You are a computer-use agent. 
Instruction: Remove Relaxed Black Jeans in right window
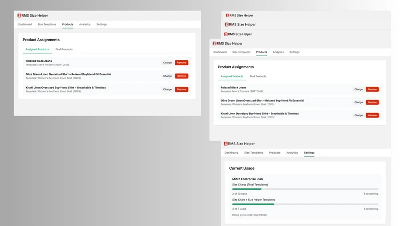(372, 89)
